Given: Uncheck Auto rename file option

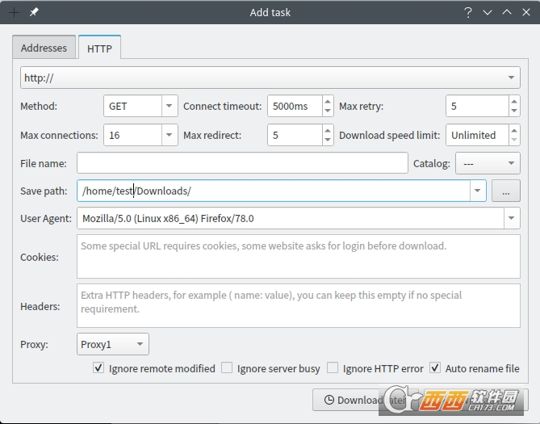Looking at the screenshot, I should [x=436, y=368].
